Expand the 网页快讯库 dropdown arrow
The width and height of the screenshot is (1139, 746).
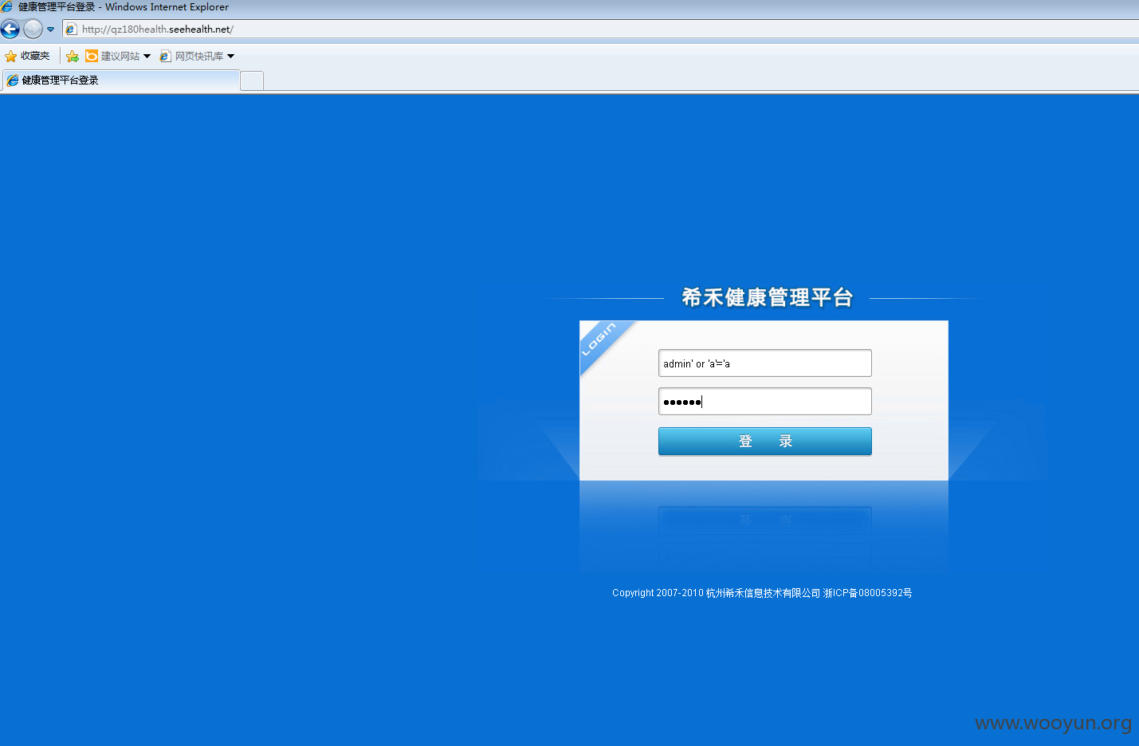click(x=231, y=56)
